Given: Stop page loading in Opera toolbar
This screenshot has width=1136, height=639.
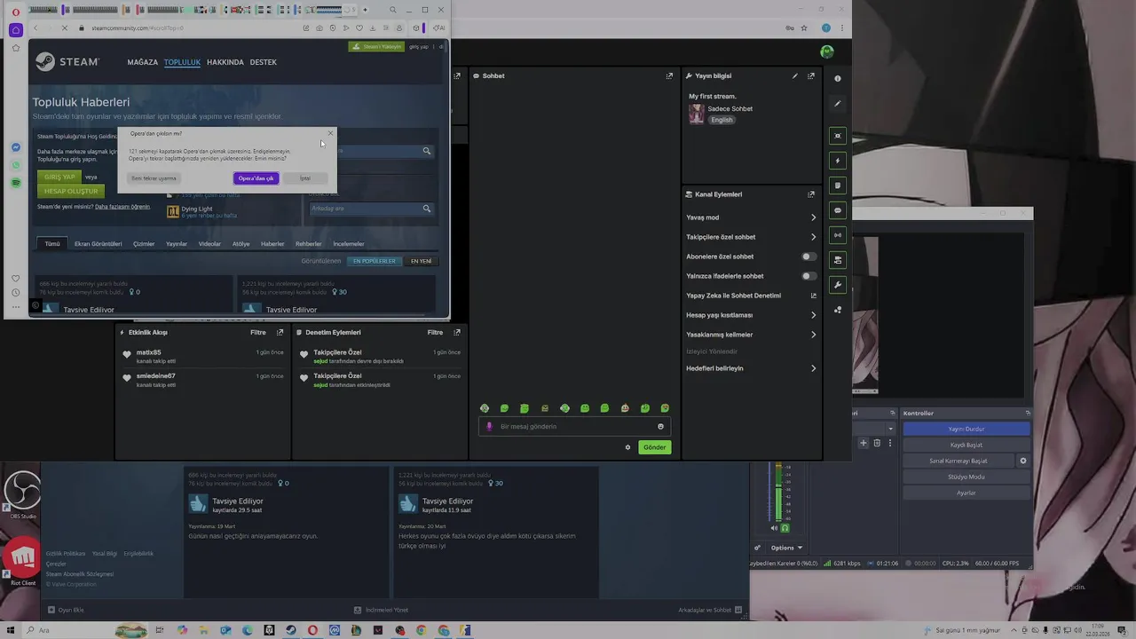Looking at the screenshot, I should tap(66, 28).
